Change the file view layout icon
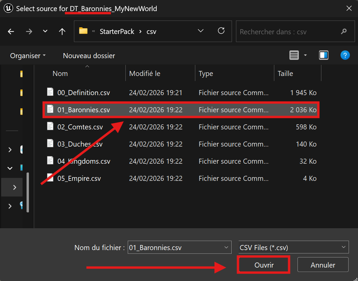Image resolution: width=358 pixels, height=281 pixels. [294, 55]
